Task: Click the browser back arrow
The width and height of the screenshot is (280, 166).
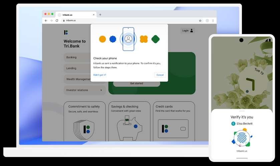Action: tap(46, 21)
